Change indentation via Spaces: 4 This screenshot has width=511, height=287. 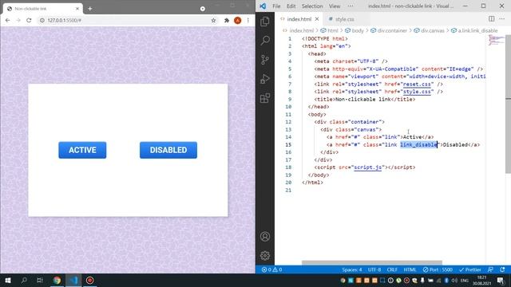pyautogui.click(x=351, y=269)
